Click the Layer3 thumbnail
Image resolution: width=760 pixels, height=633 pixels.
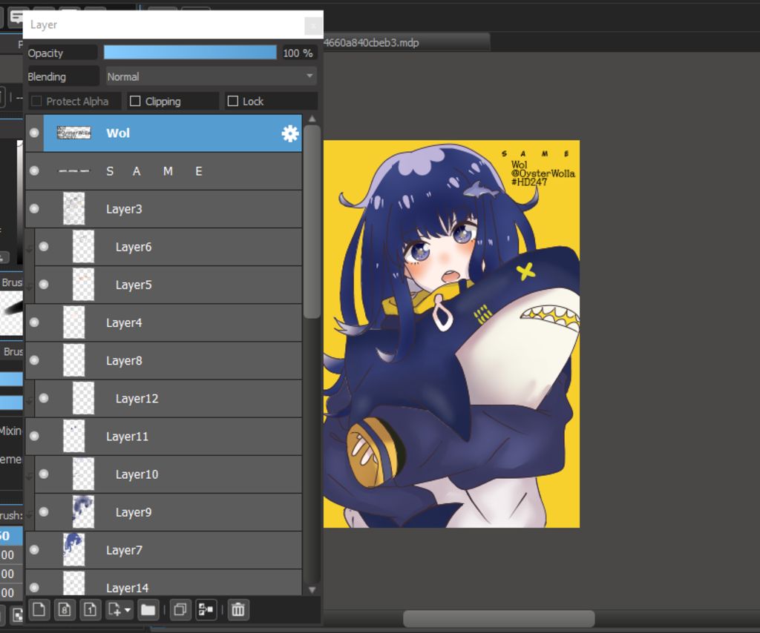click(73, 208)
